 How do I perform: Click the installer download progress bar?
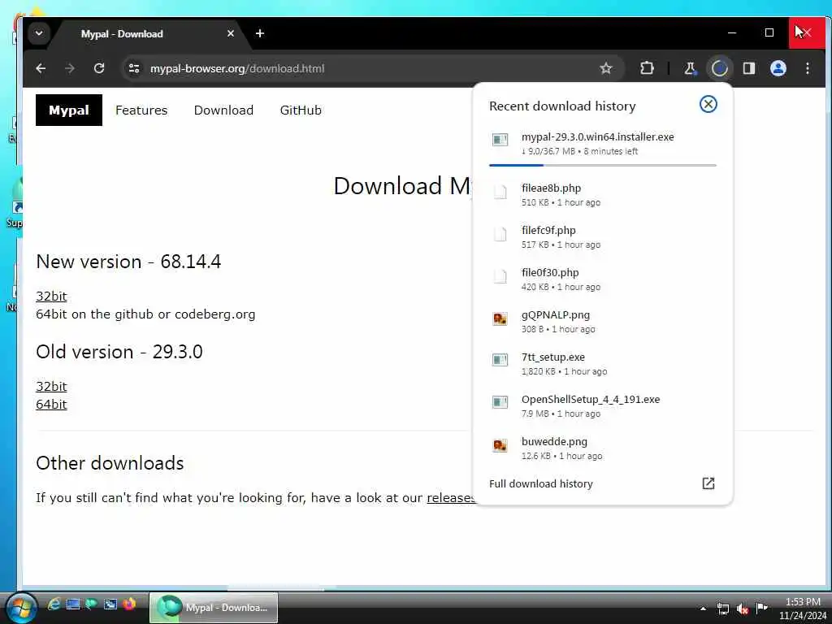[x=602, y=165]
